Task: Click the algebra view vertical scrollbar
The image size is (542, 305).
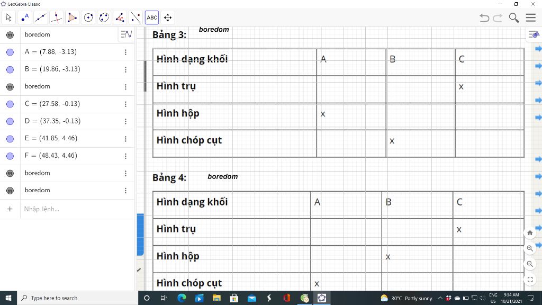Action: [x=145, y=76]
